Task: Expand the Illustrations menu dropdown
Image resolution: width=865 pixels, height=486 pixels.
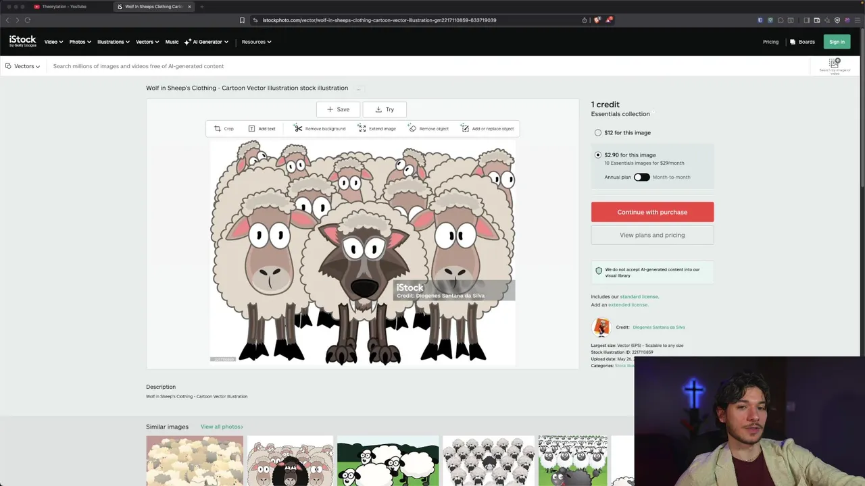Action: click(x=114, y=42)
